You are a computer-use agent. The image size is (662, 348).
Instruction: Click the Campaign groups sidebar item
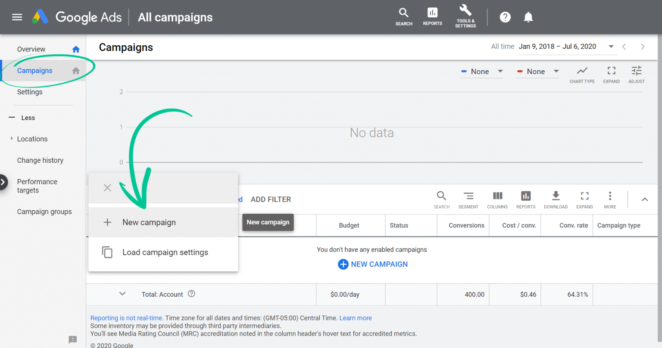coord(44,211)
